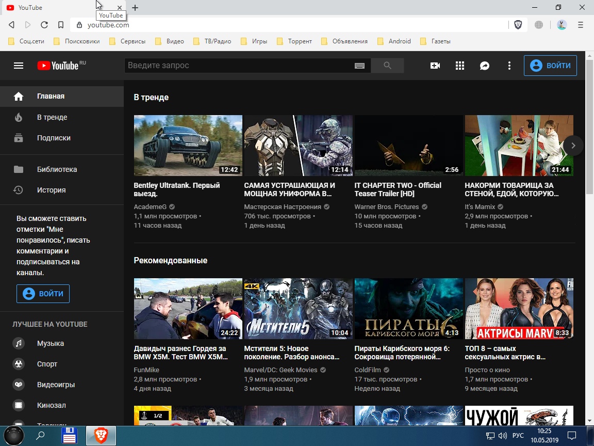The height and width of the screenshot is (446, 594).
Task: Select Кинозал category
Action: pos(62,405)
